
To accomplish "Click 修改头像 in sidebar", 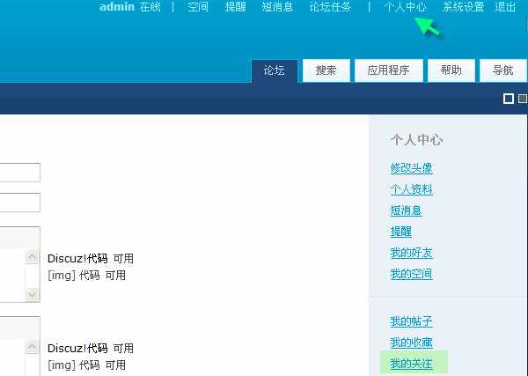I will tap(411, 168).
